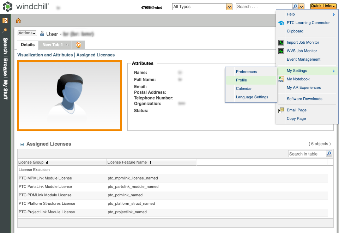Click the sidebar search magnifier icon
The width and height of the screenshot is (339, 233).
(5, 30)
